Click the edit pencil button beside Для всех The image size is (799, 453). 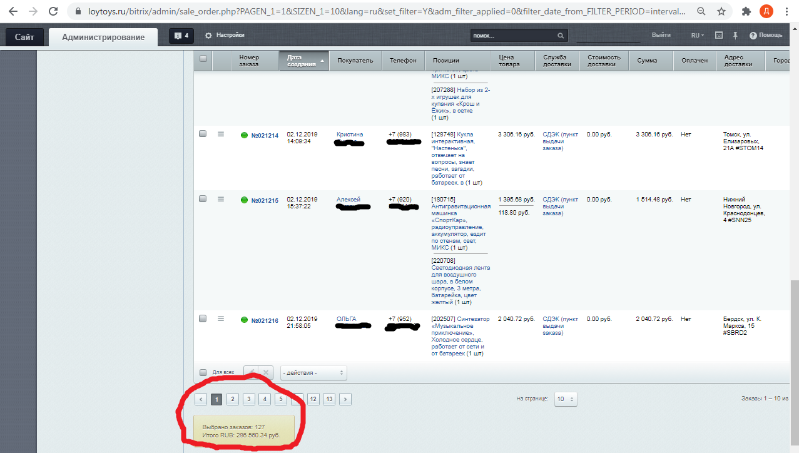(x=250, y=372)
